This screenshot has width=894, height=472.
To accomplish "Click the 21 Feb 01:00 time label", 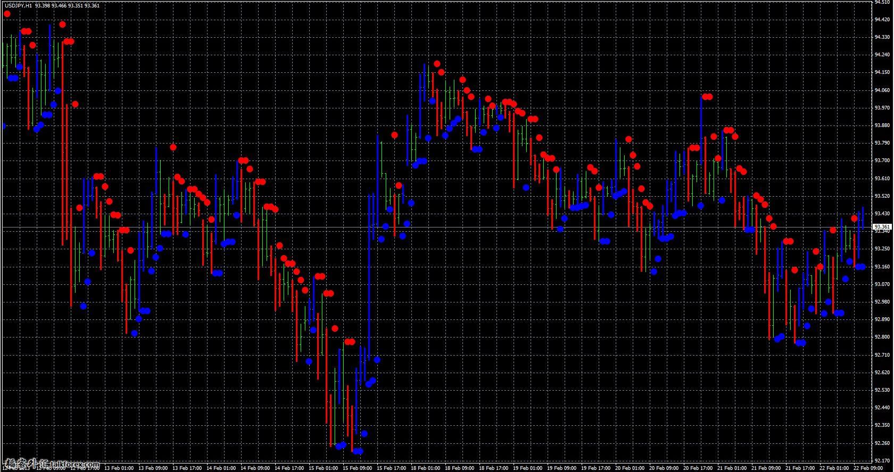I will (732, 468).
